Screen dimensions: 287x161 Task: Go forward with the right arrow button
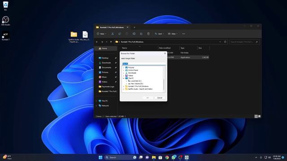click(x=102, y=42)
